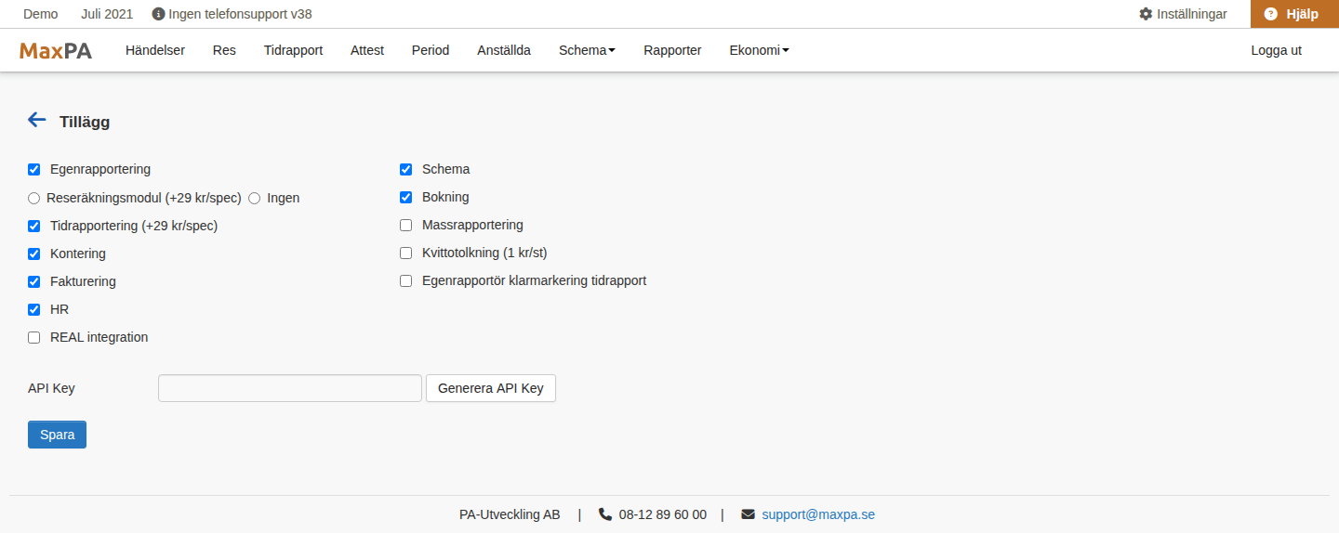The height and width of the screenshot is (533, 1339).
Task: Click the envelope icon in footer
Action: tap(748, 514)
